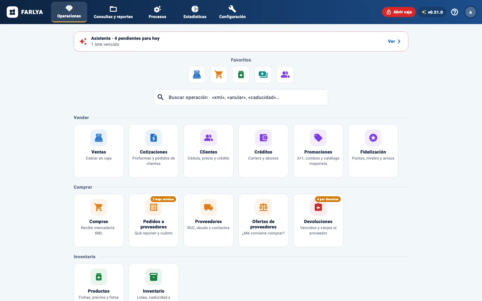Open Consultas y reportes tab
The height and width of the screenshot is (301, 482).
click(x=113, y=12)
